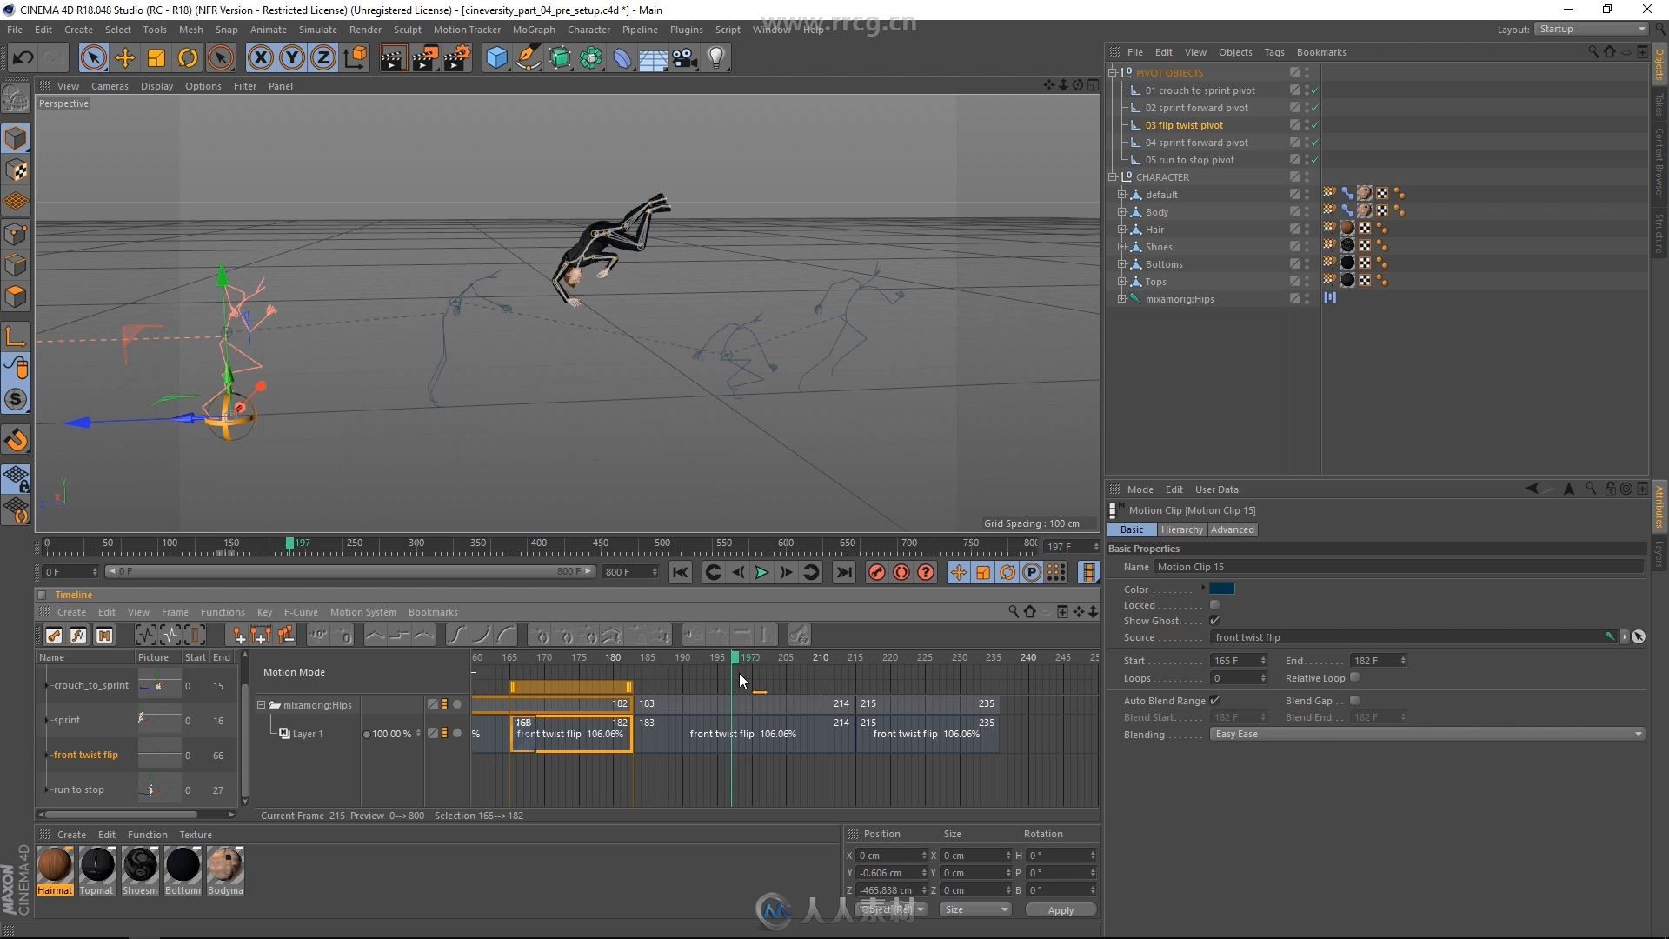
Task: Toggle Auto Blend Range checkbox
Action: pos(1215,701)
